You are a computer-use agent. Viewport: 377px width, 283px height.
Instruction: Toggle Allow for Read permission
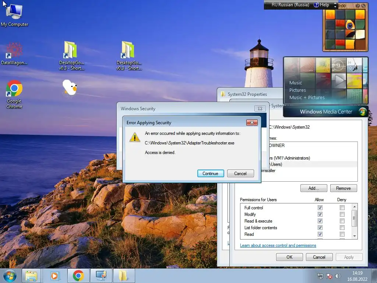(x=320, y=234)
